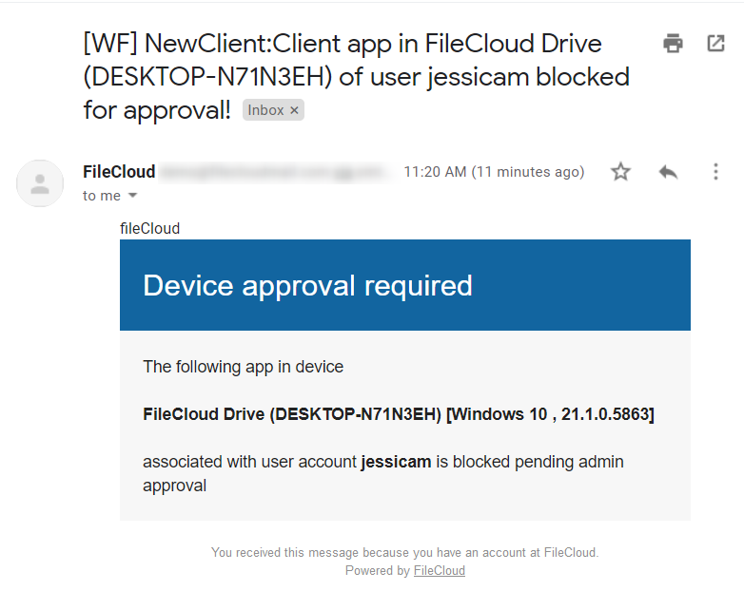Open the three-dot More options menu
This screenshot has width=744, height=610.
pyautogui.click(x=715, y=172)
